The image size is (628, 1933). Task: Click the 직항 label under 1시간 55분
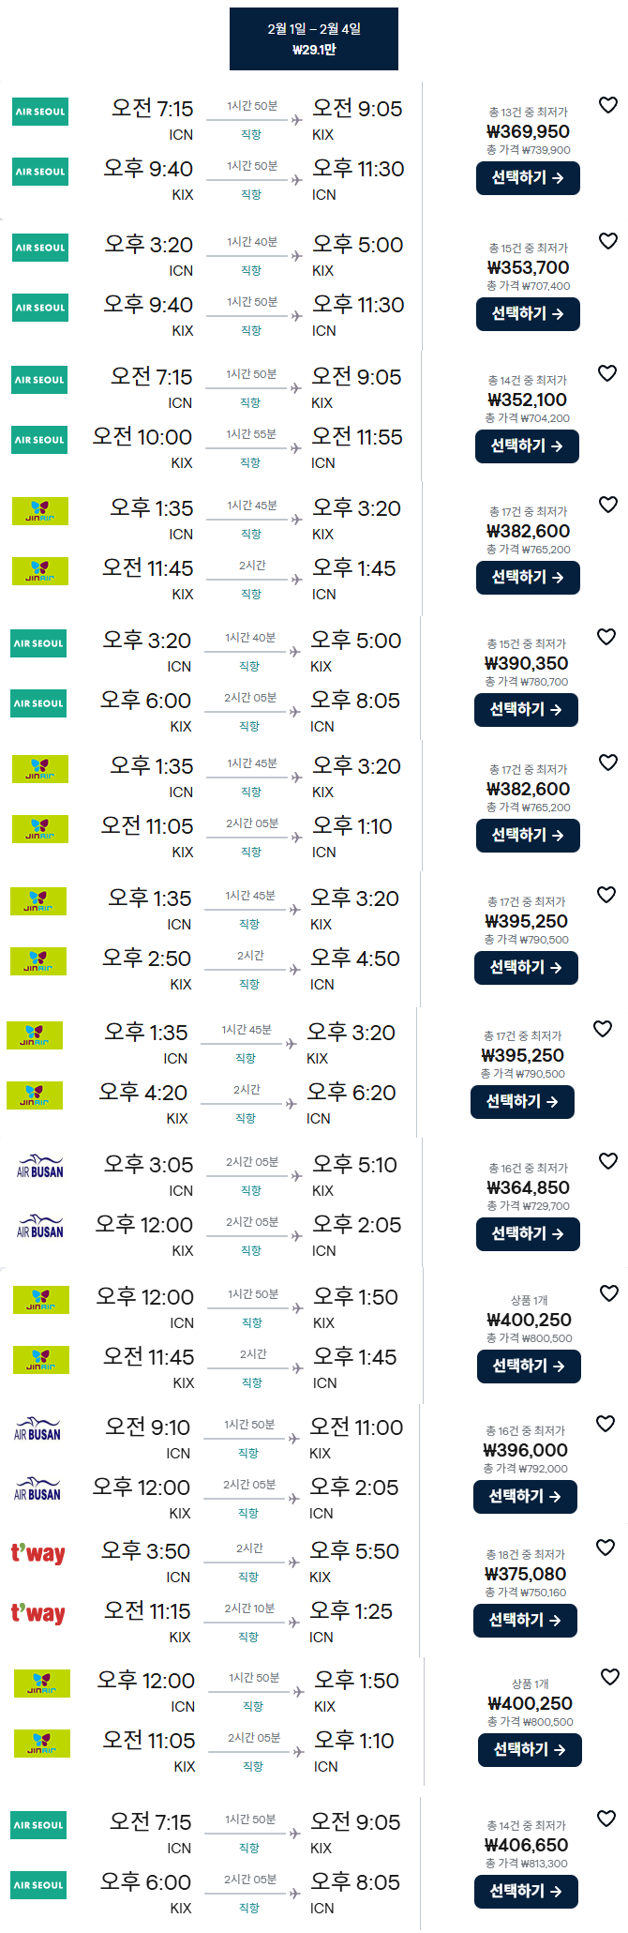click(x=250, y=462)
